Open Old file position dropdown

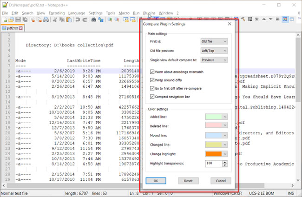214,51
